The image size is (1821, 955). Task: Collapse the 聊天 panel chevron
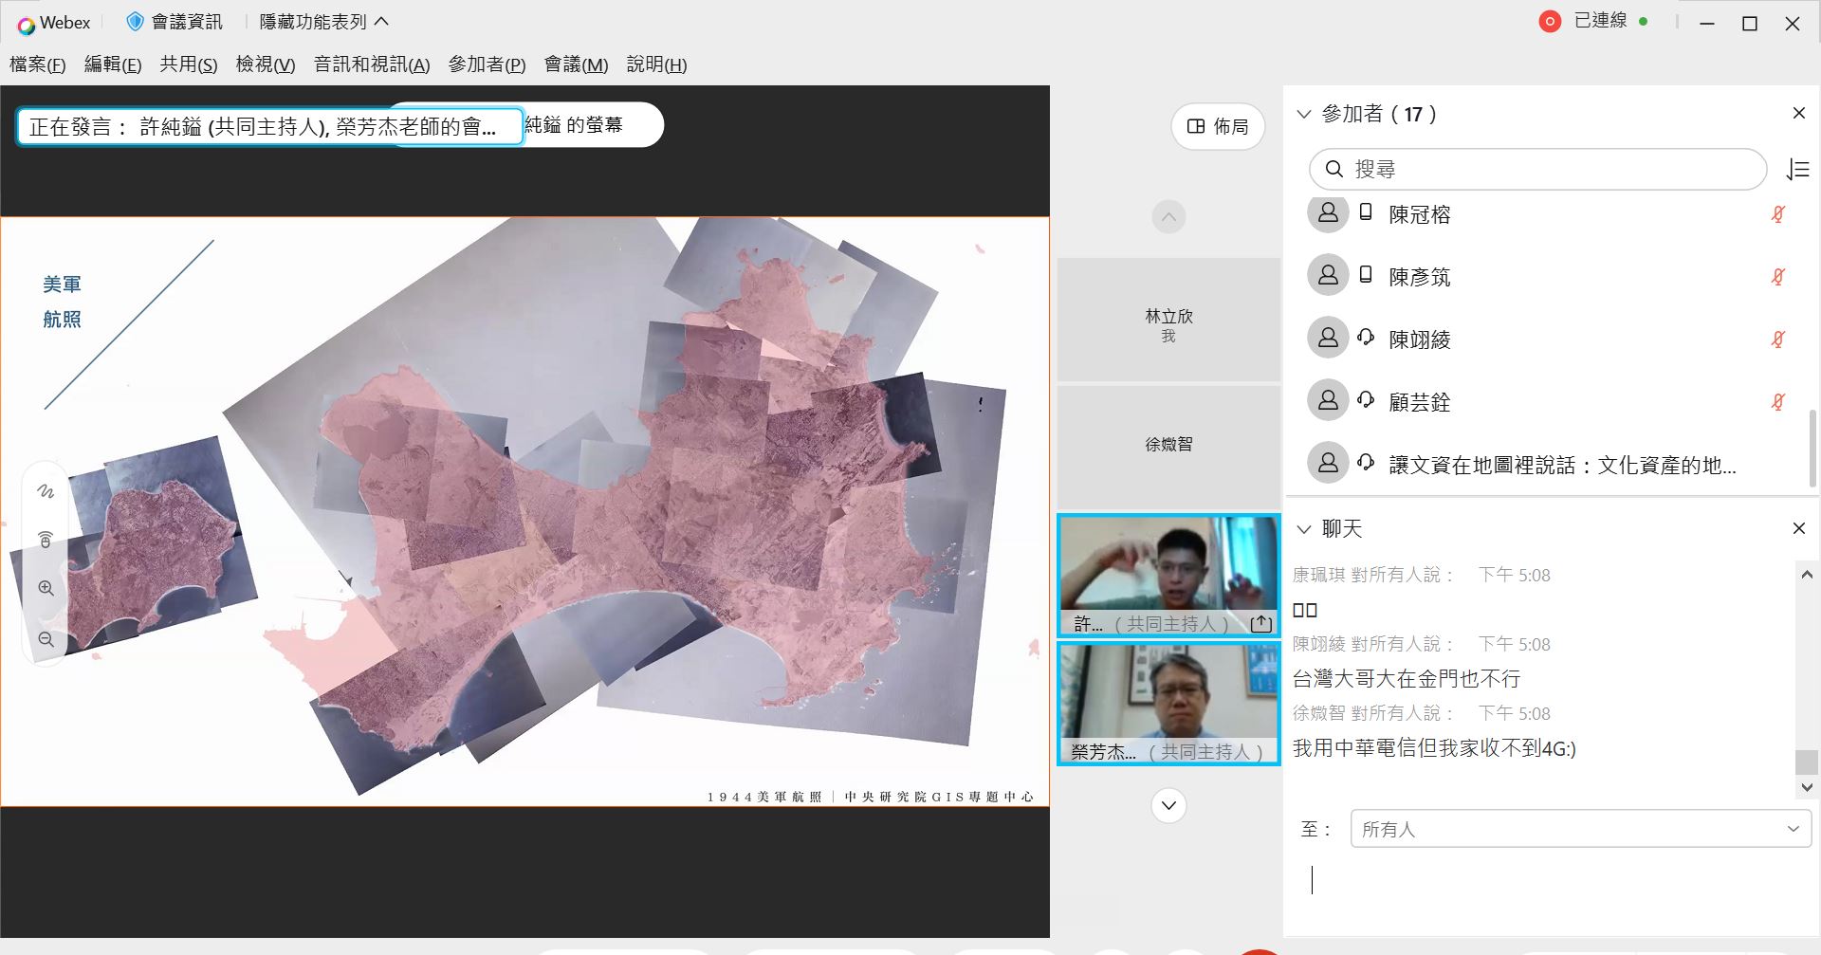click(x=1304, y=529)
